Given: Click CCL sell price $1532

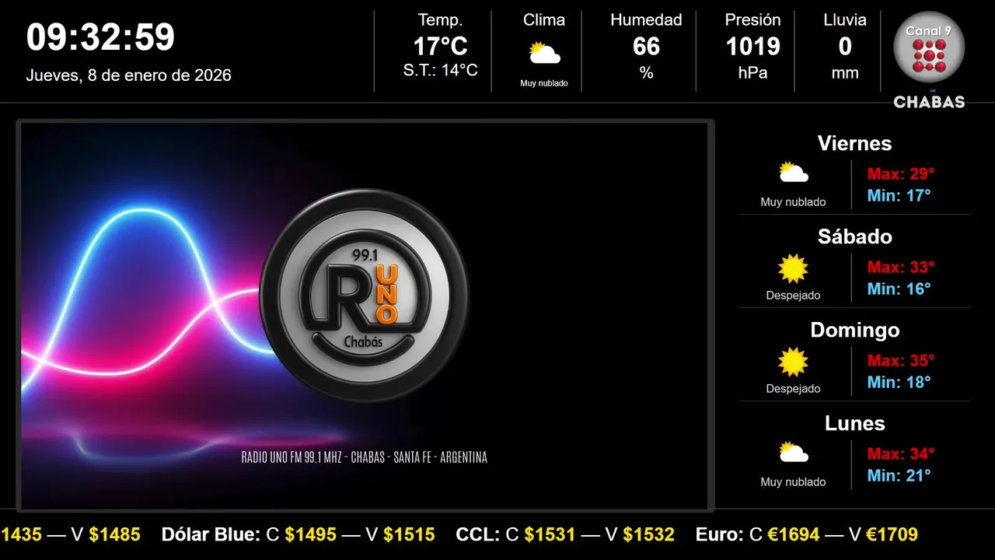Looking at the screenshot, I should pos(648,534).
